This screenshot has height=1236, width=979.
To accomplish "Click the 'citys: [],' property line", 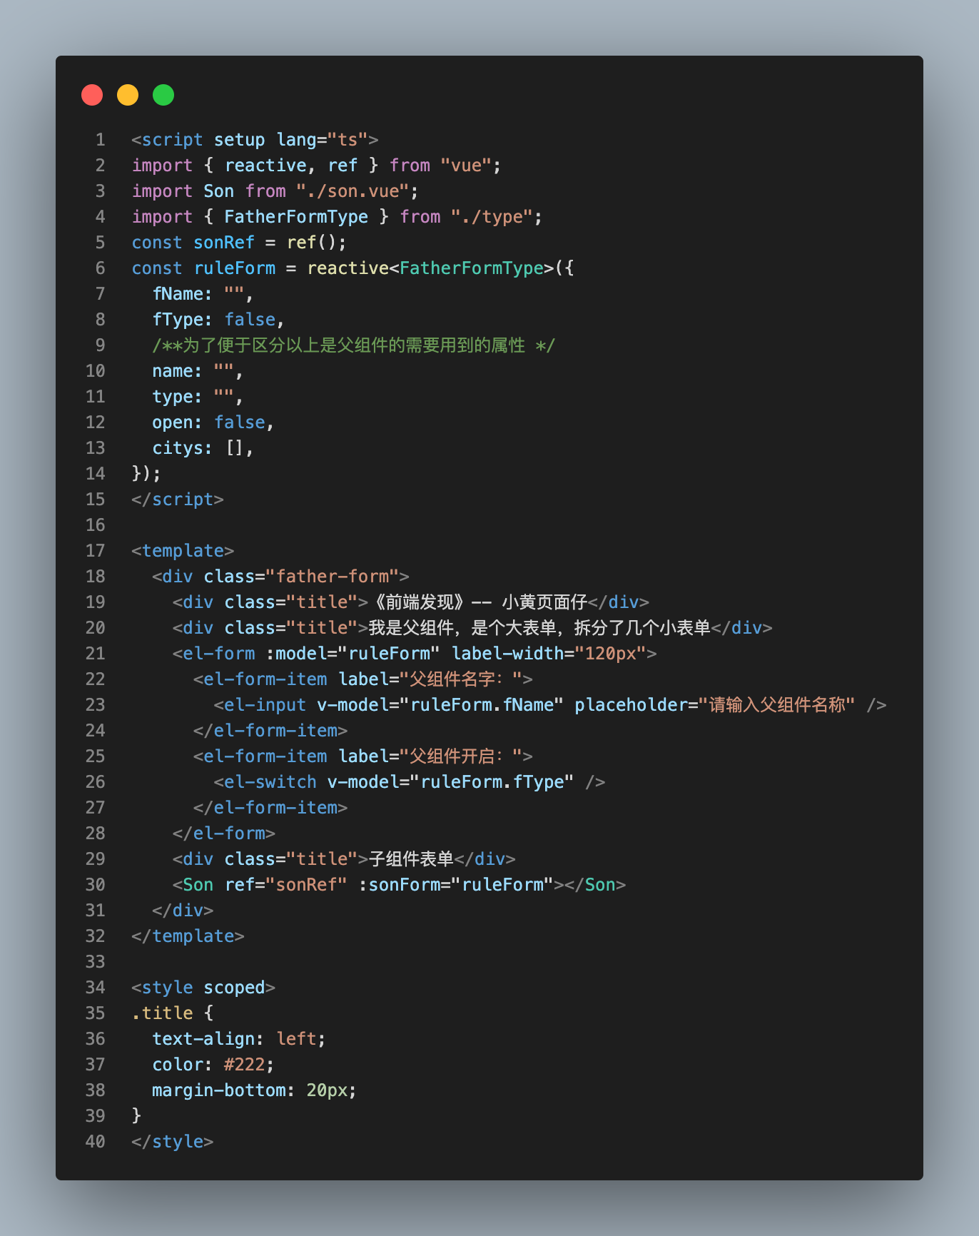I will pyautogui.click(x=203, y=448).
